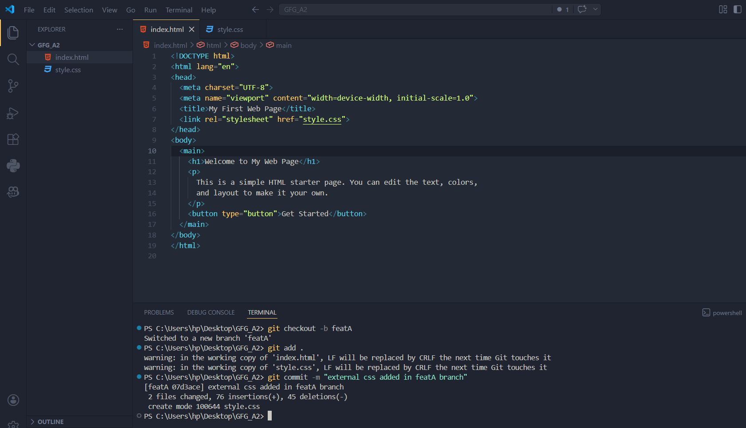
Task: Open the Search view in activity bar
Action: pyautogui.click(x=13, y=59)
